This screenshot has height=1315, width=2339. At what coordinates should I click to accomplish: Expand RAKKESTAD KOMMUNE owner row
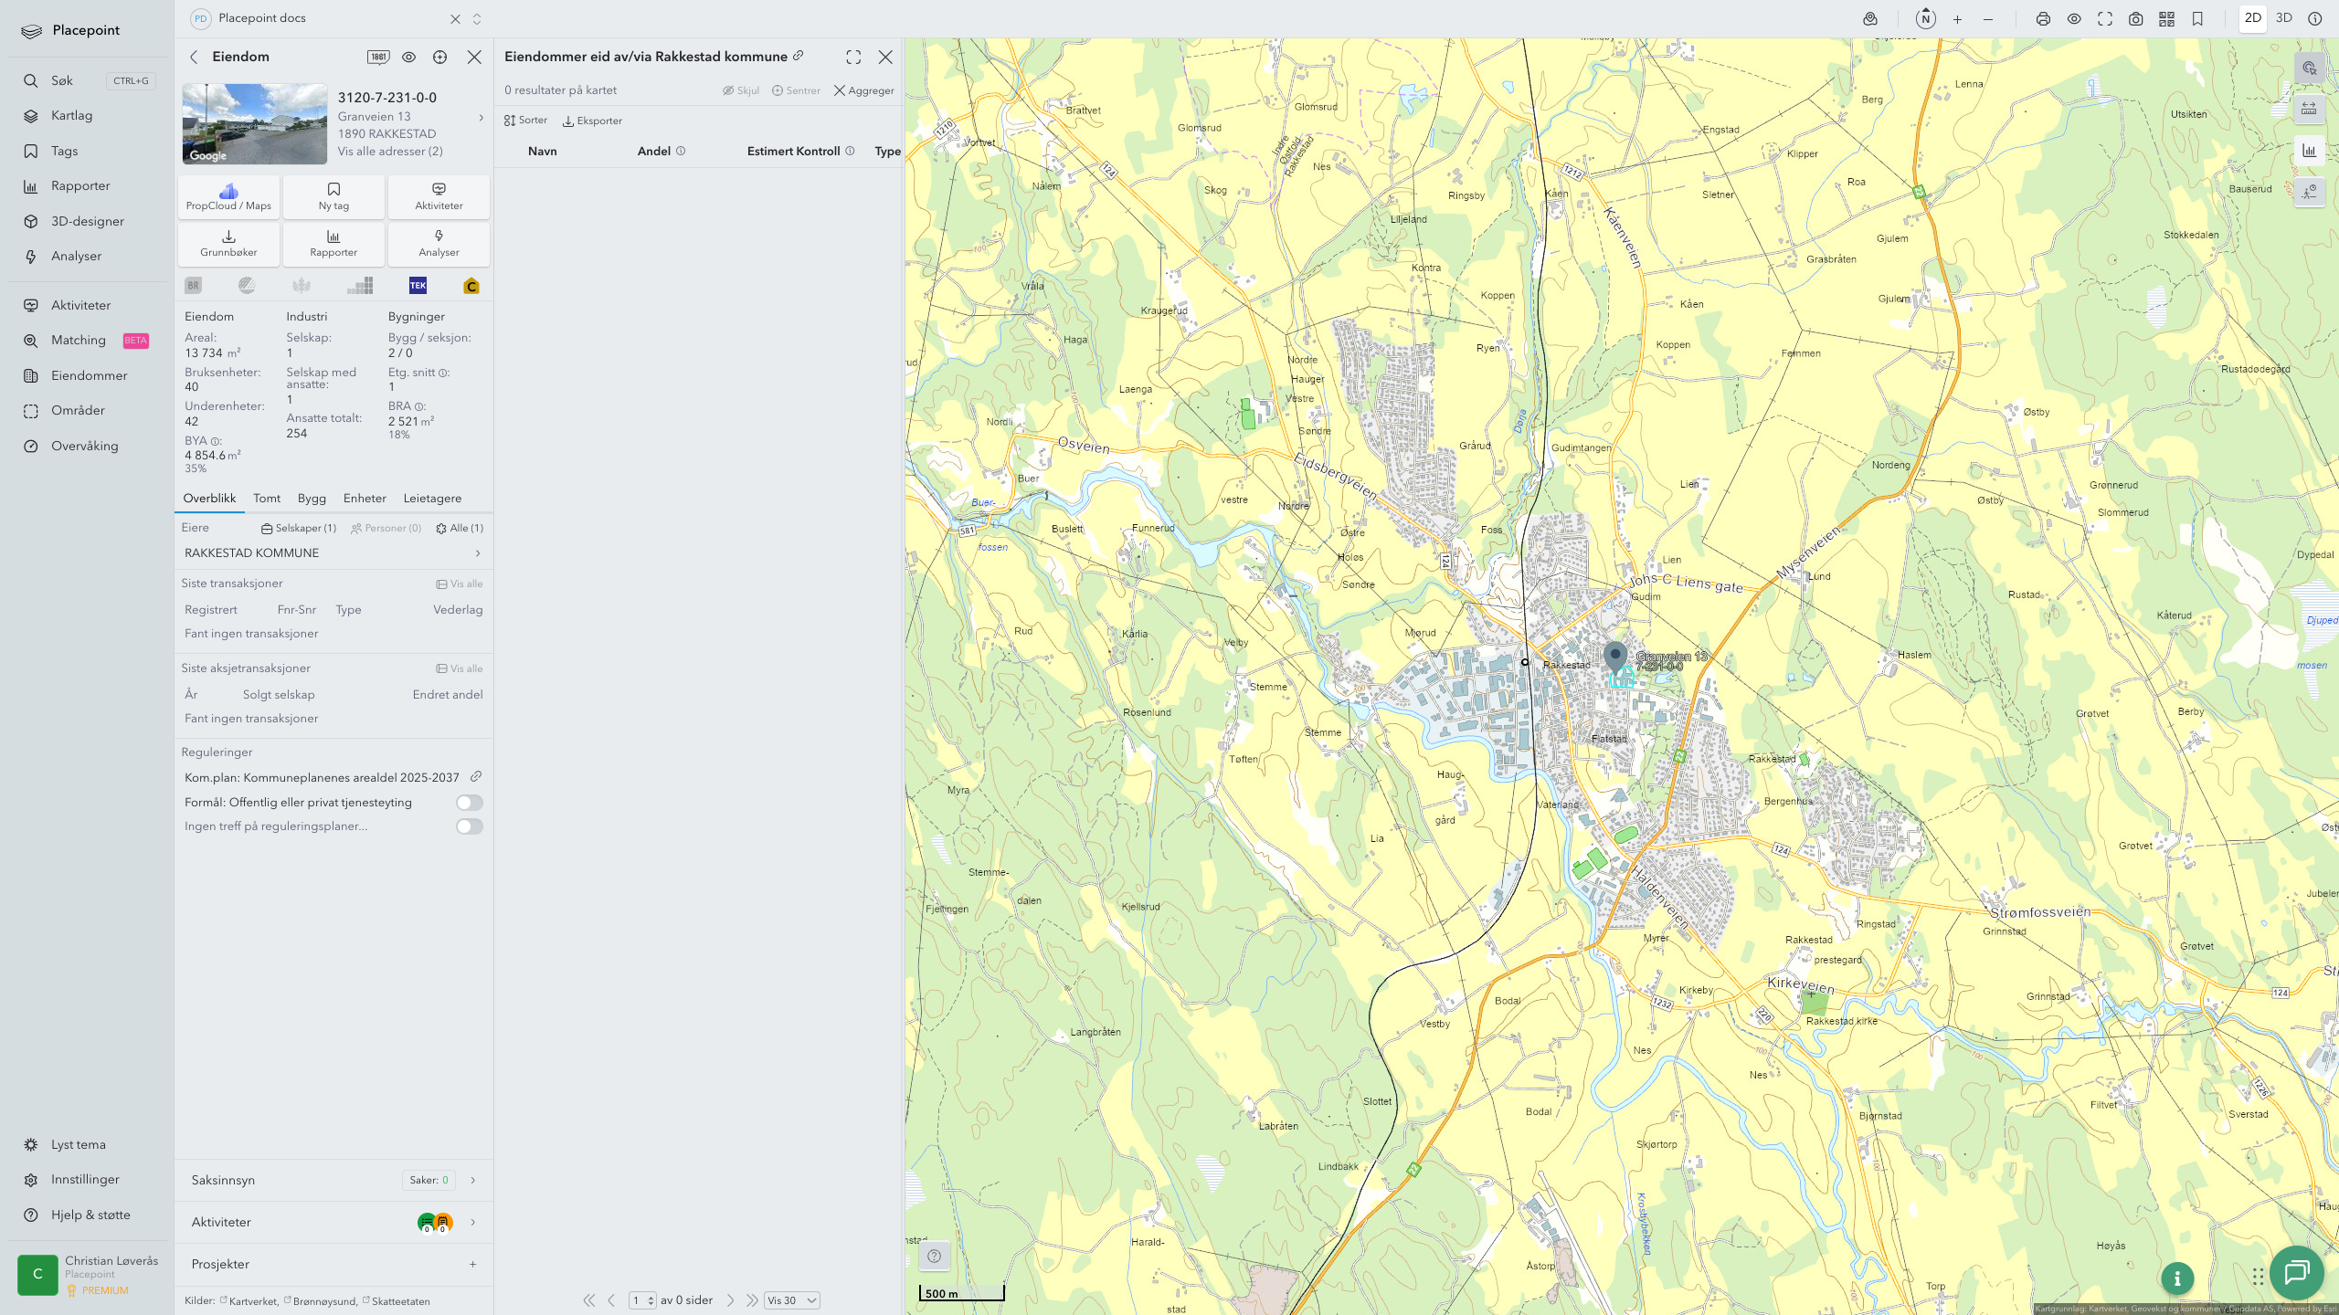coord(333,553)
